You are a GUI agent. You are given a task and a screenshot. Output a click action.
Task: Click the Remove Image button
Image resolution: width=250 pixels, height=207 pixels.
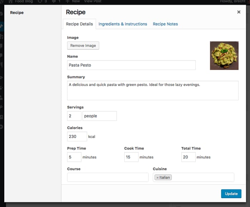click(x=83, y=46)
